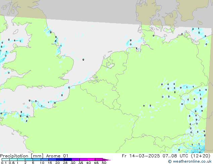213x164 pixels.
Task: Select the 30–35 mm purple legend swatch
Action: (x=76, y=160)
